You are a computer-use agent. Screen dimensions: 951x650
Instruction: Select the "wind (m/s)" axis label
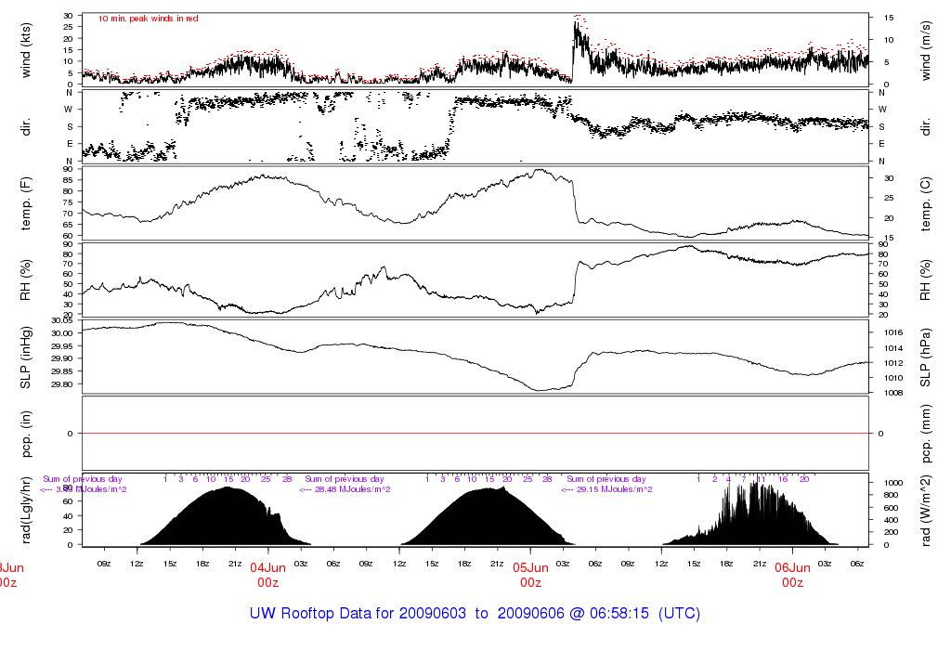coord(926,50)
